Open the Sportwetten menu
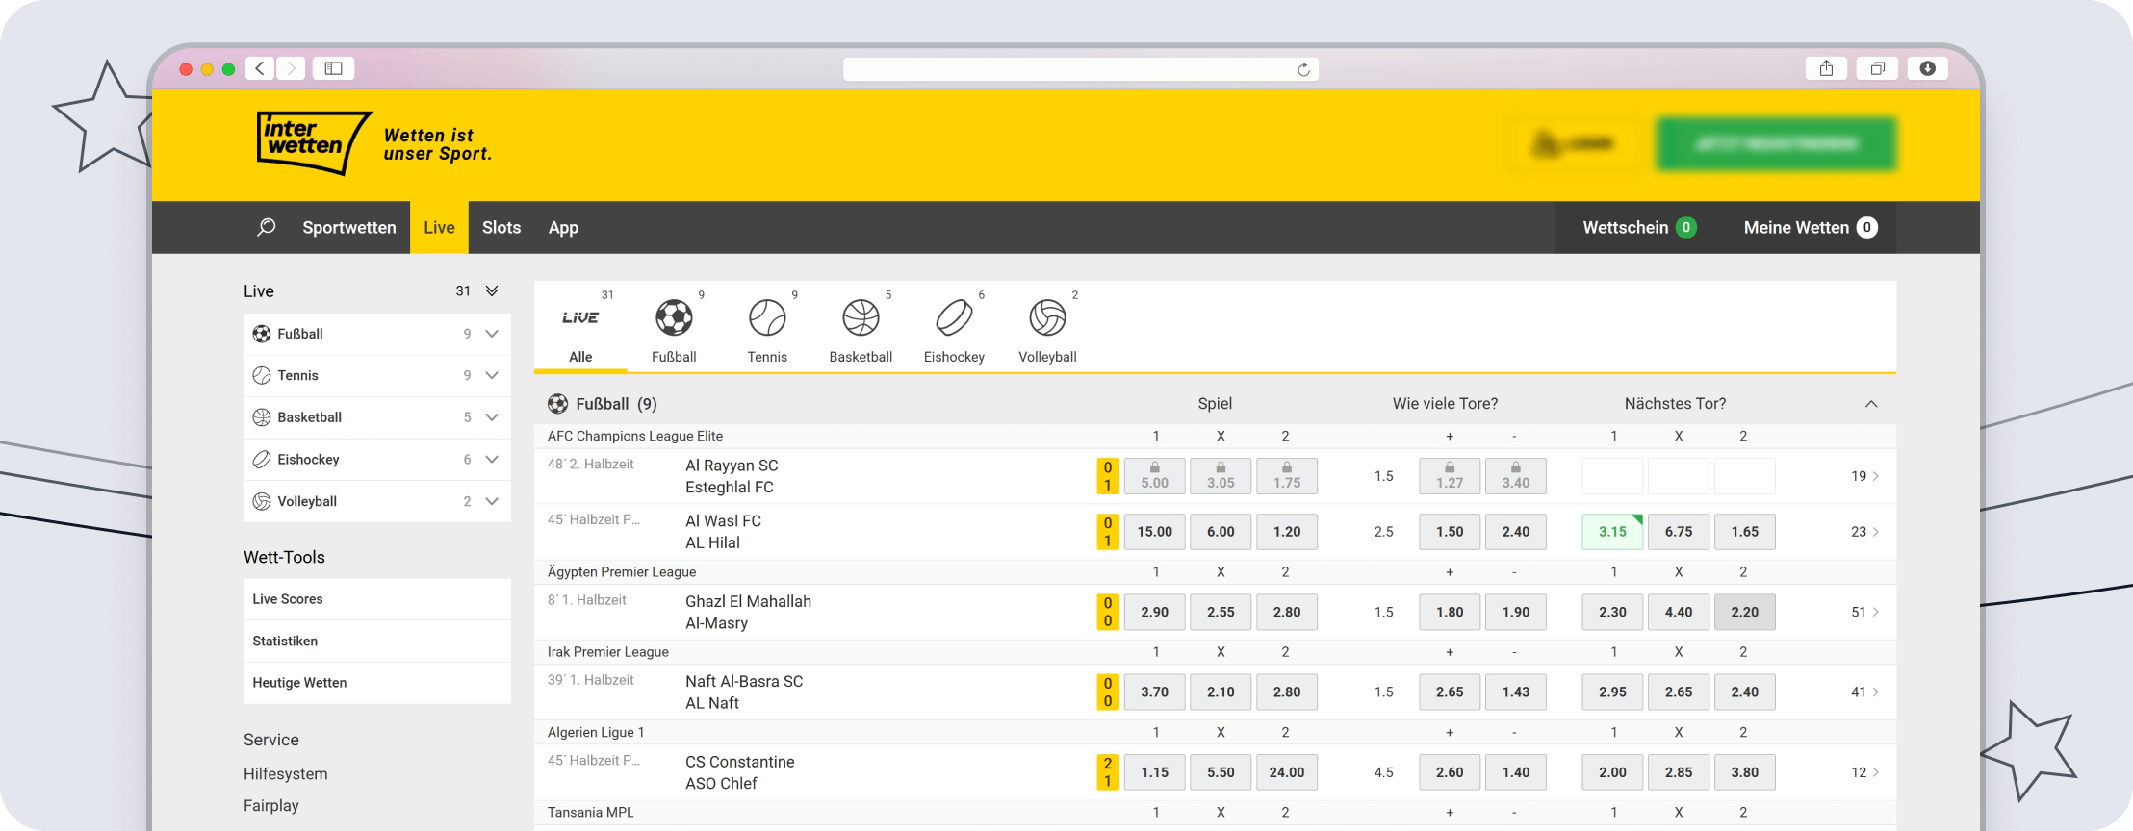 pos(349,227)
